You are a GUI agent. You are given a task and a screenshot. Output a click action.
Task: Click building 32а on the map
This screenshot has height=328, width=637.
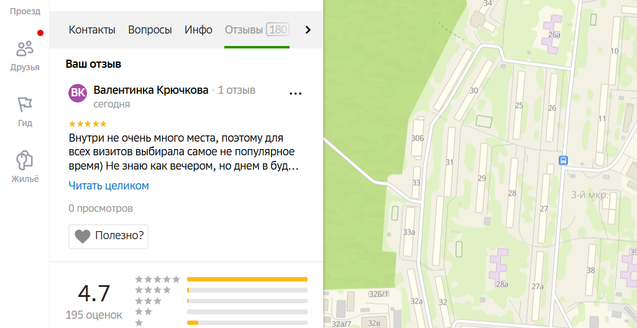416,301
